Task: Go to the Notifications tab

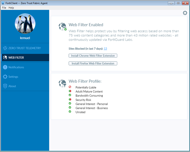Action: pos(25,67)
